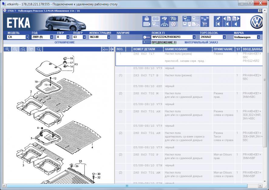Click single-bar left arrow navigation icon

[227, 24]
